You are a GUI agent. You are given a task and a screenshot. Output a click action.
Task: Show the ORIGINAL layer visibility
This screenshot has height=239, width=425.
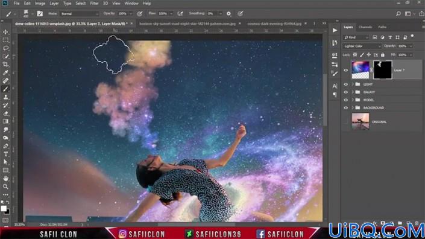pos(346,122)
